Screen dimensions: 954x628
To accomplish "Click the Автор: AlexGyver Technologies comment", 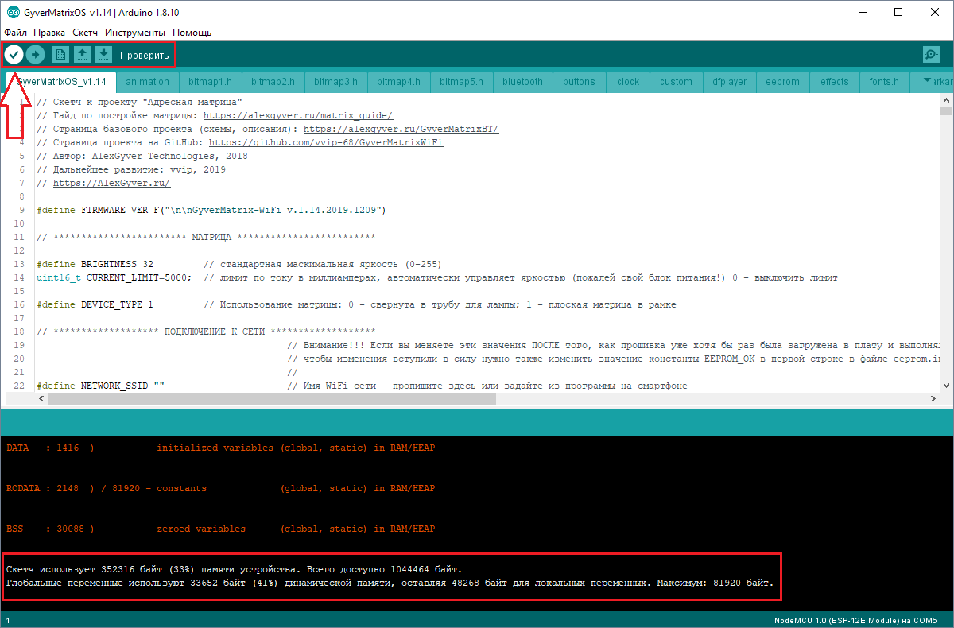I will pos(142,156).
